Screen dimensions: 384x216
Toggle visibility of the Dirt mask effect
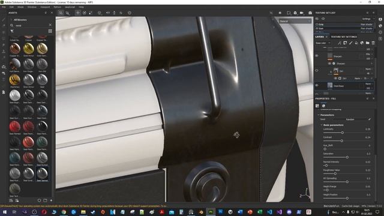point(336,78)
